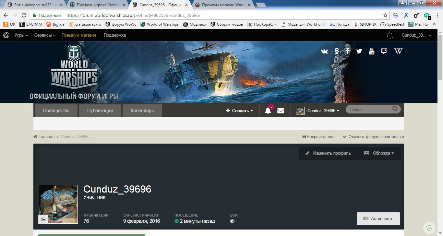443x236 pixels.
Task: Open the Обложка cover dropdown
Action: pyautogui.click(x=379, y=153)
